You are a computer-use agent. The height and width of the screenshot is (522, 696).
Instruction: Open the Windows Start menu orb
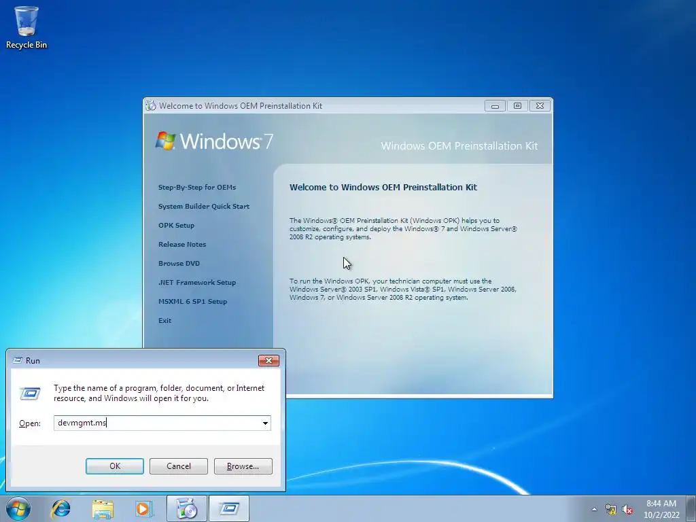tap(18, 508)
